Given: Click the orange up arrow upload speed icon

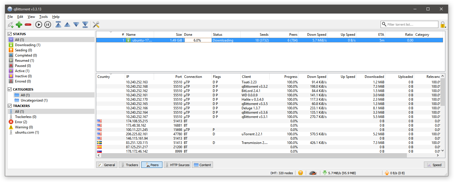Looking at the screenshot, I should coord(387,173).
